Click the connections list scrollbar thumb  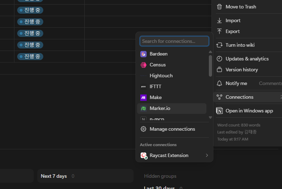(x=210, y=66)
